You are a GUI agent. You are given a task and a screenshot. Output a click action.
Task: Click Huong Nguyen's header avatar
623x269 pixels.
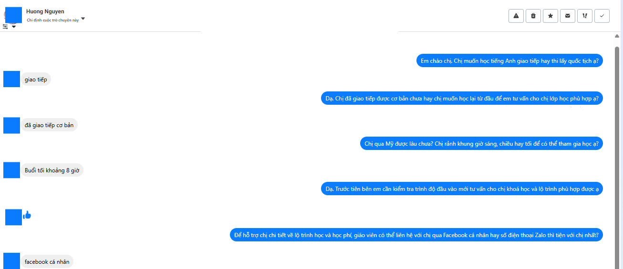tap(13, 15)
